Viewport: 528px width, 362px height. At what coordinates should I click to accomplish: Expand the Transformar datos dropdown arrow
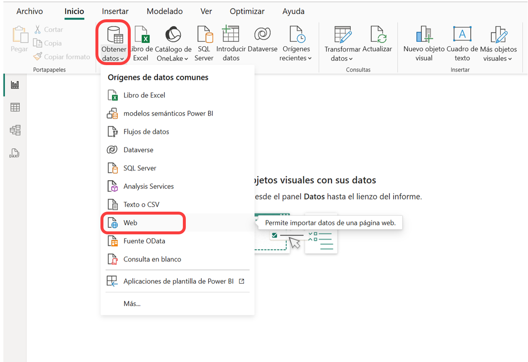point(351,59)
